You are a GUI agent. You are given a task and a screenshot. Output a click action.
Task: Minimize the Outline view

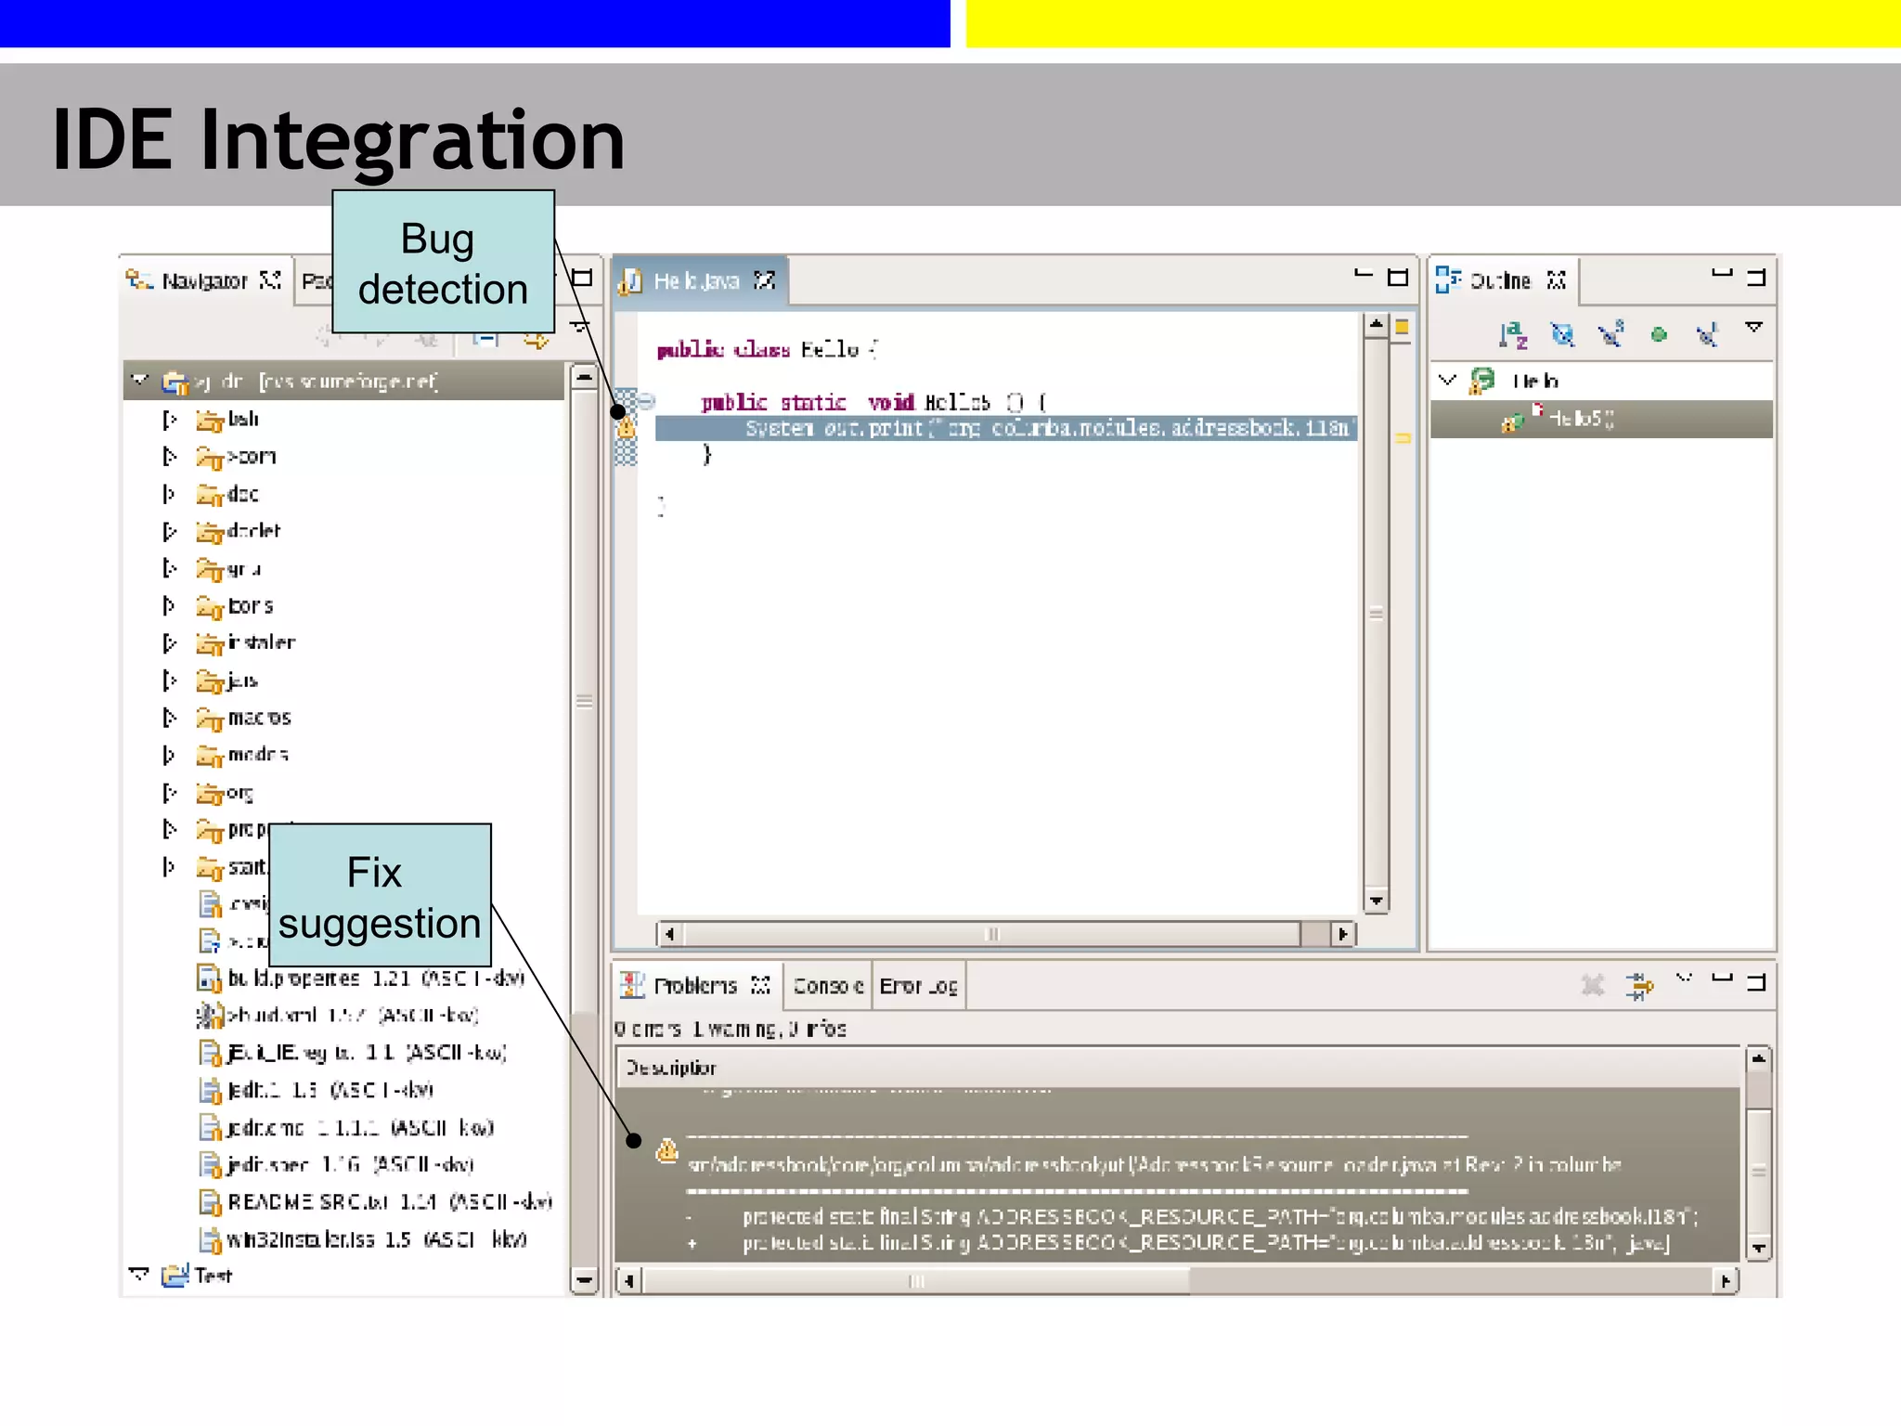pos(1722,274)
